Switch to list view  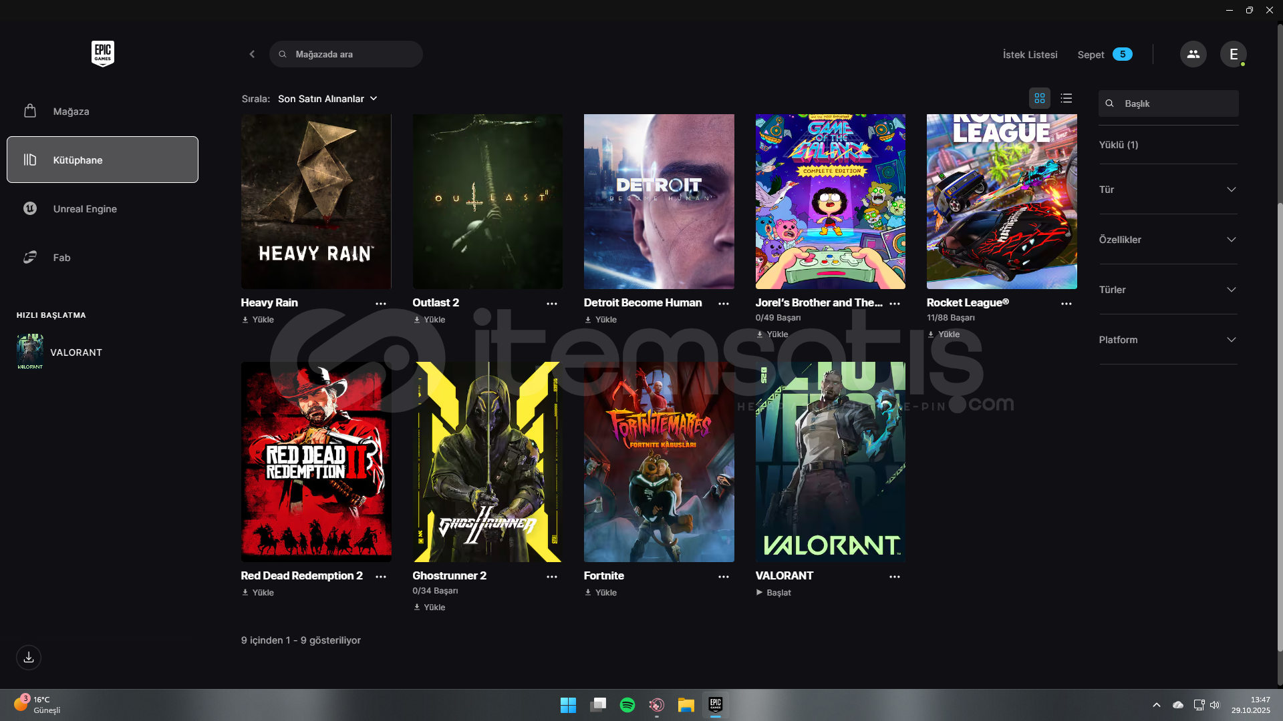(1066, 98)
